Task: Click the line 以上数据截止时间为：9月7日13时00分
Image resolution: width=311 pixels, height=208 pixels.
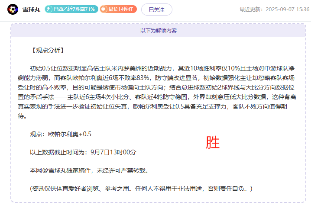Action: pyautogui.click(x=83, y=152)
